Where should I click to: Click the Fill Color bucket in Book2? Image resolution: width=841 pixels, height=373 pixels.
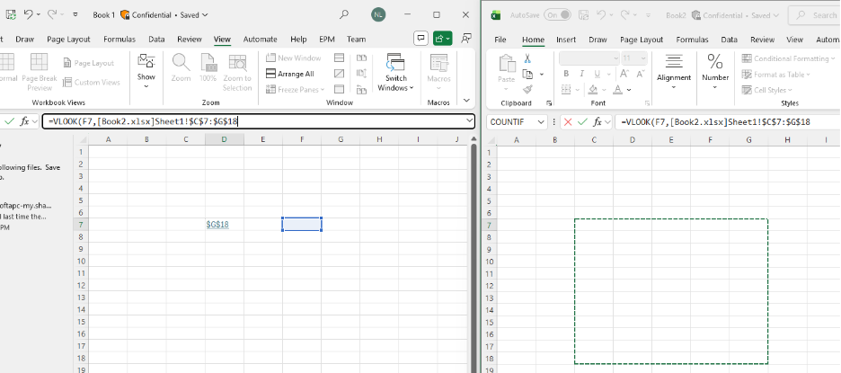(x=593, y=90)
